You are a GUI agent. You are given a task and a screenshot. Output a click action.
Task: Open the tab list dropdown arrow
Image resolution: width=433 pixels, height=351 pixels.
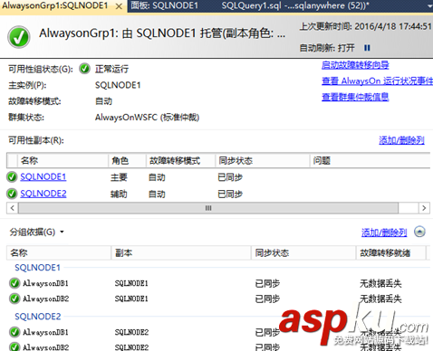tap(430, 6)
